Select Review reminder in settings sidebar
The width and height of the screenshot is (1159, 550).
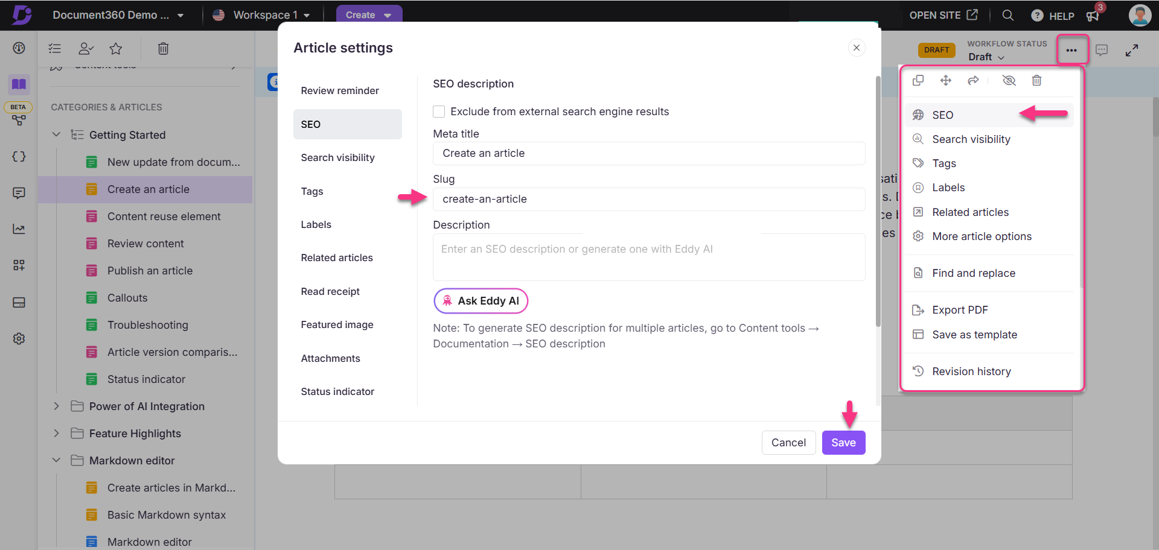tap(340, 90)
